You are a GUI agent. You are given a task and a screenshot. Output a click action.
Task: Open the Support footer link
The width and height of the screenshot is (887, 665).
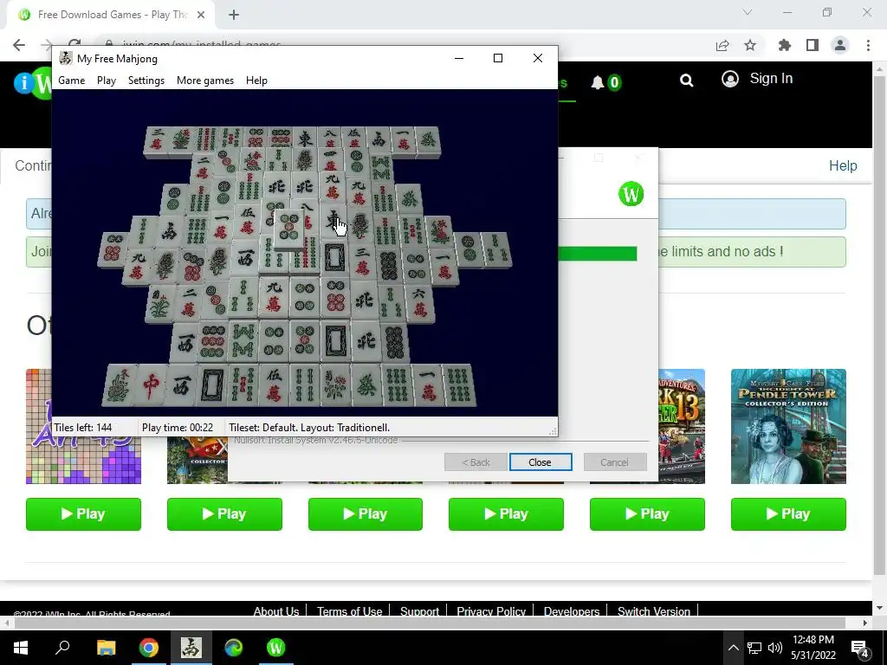(x=419, y=610)
